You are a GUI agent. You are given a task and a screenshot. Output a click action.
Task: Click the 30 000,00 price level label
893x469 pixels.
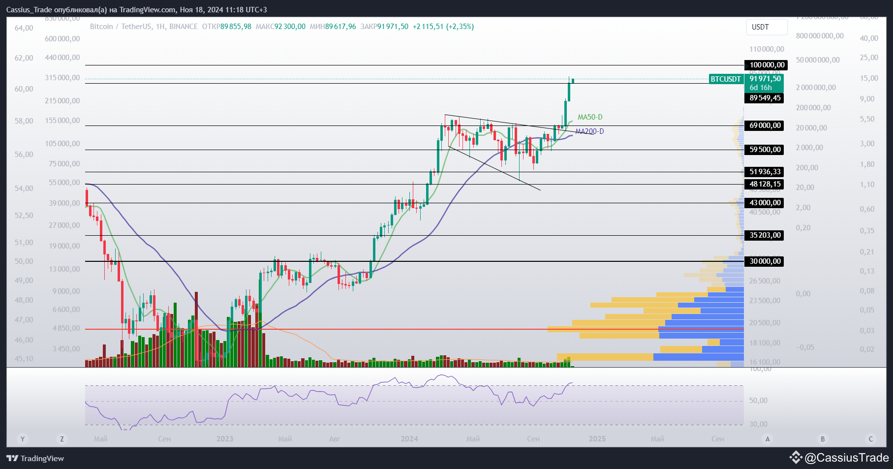pos(765,261)
